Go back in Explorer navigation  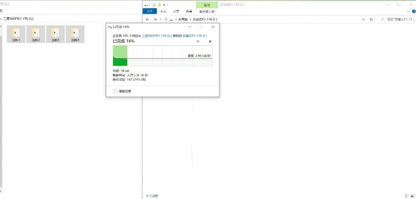point(148,20)
